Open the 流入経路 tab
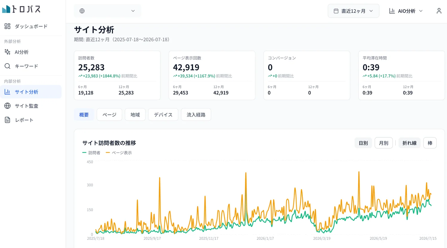 point(196,115)
